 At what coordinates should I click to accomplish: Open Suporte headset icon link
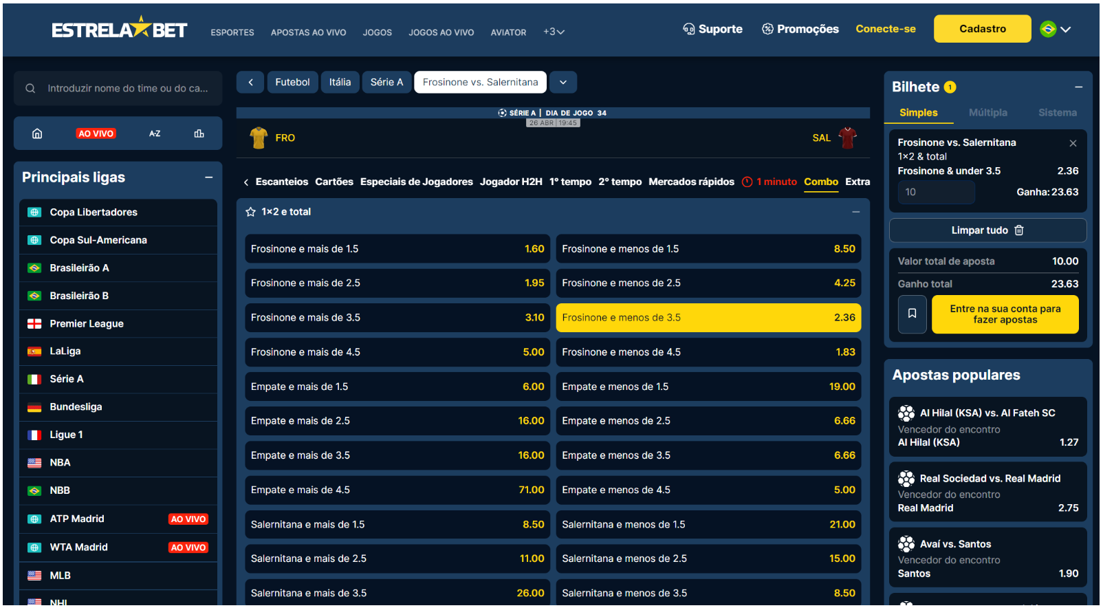coord(688,29)
